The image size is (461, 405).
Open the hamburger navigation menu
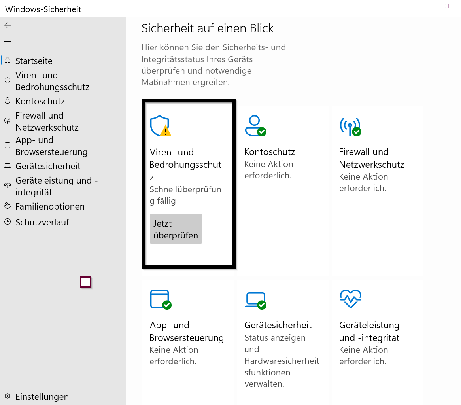pyautogui.click(x=8, y=42)
